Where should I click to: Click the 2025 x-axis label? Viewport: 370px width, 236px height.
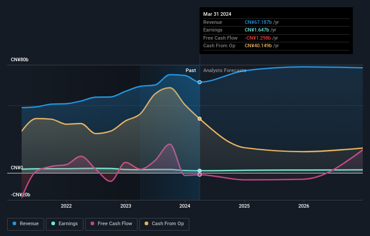[x=244, y=206]
